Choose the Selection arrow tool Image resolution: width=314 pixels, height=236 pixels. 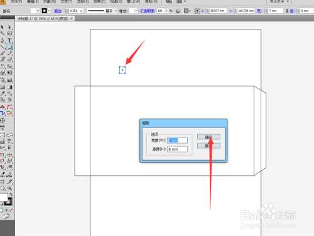click(x=3, y=27)
